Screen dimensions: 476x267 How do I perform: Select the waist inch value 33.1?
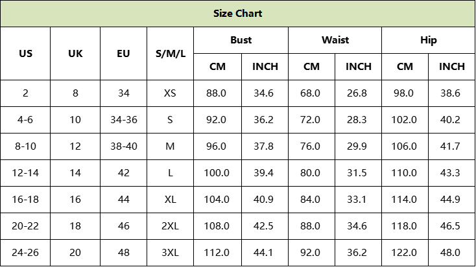[358, 200]
